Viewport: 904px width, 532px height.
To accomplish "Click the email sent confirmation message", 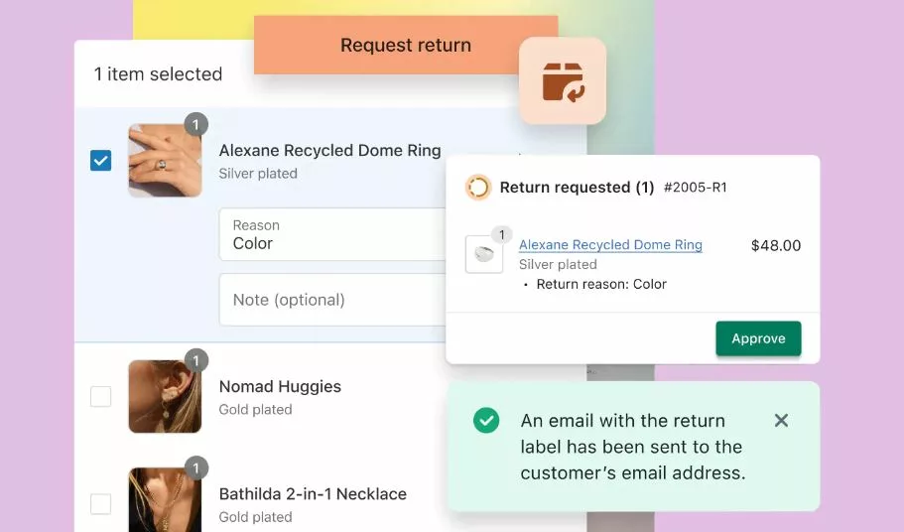I will click(633, 447).
